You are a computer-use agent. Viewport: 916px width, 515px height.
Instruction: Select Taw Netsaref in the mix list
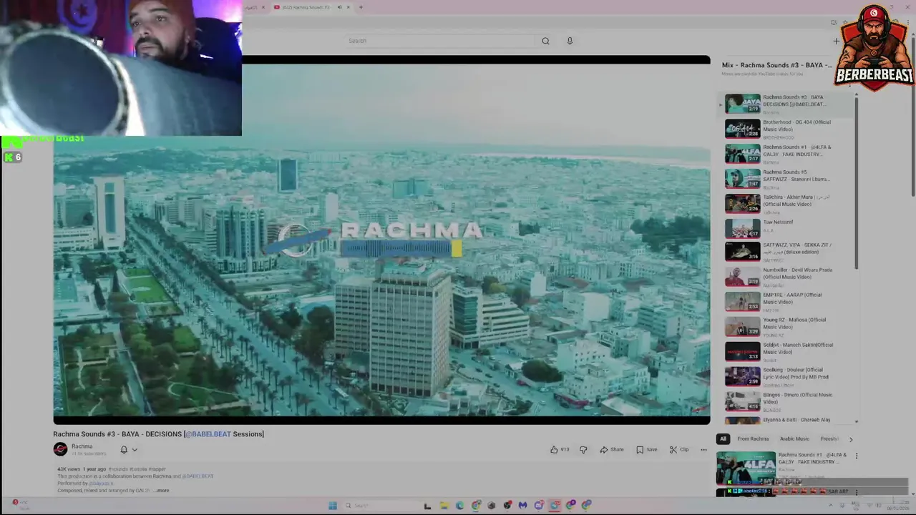pyautogui.click(x=787, y=228)
